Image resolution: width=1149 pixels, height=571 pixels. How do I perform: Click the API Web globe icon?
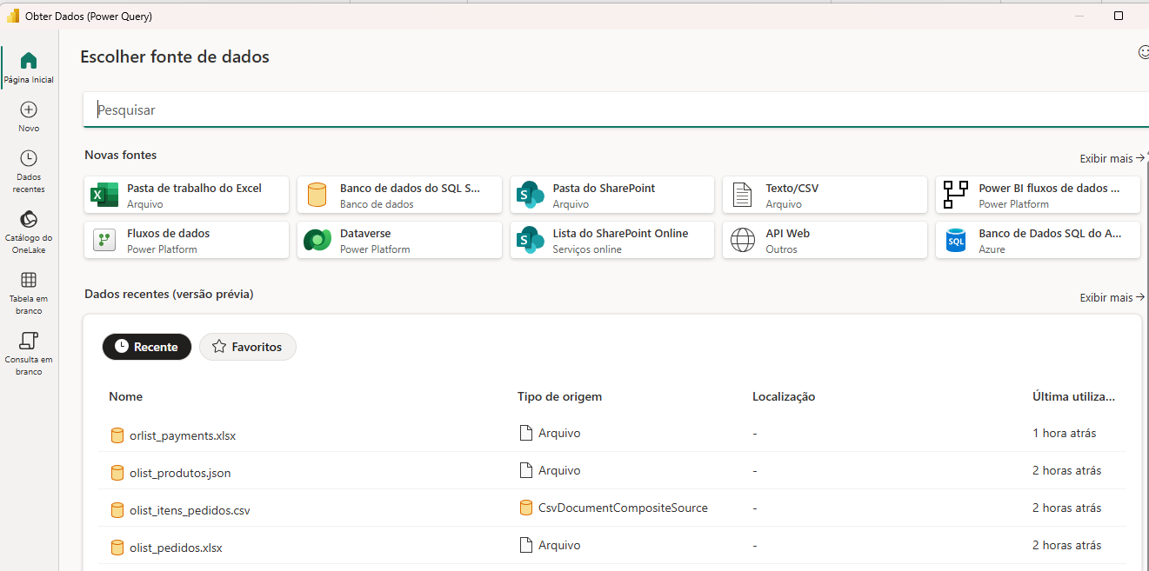pyautogui.click(x=743, y=241)
